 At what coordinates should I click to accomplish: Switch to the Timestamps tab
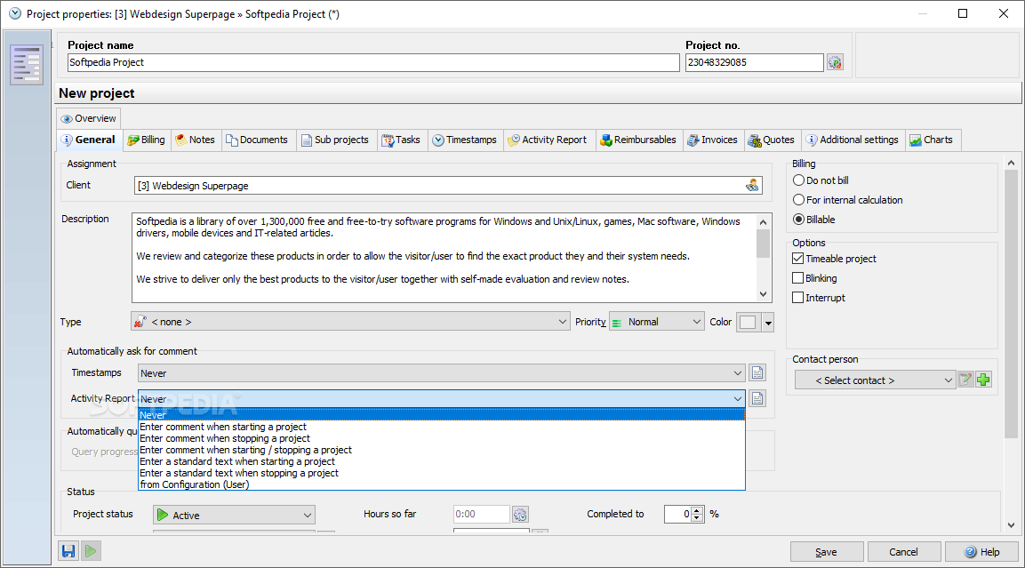pos(465,140)
